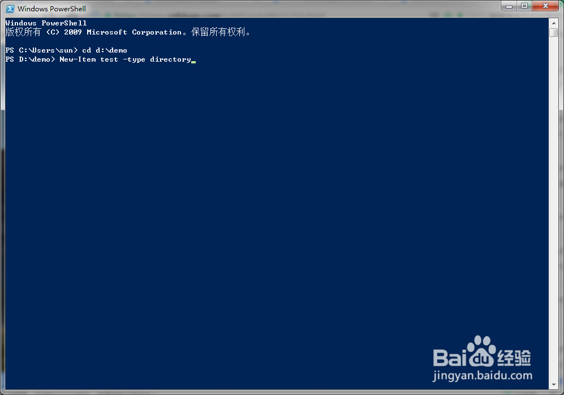Screen dimensions: 564x395
Task: Close the Windows PowerShell window
Action: 545,6
